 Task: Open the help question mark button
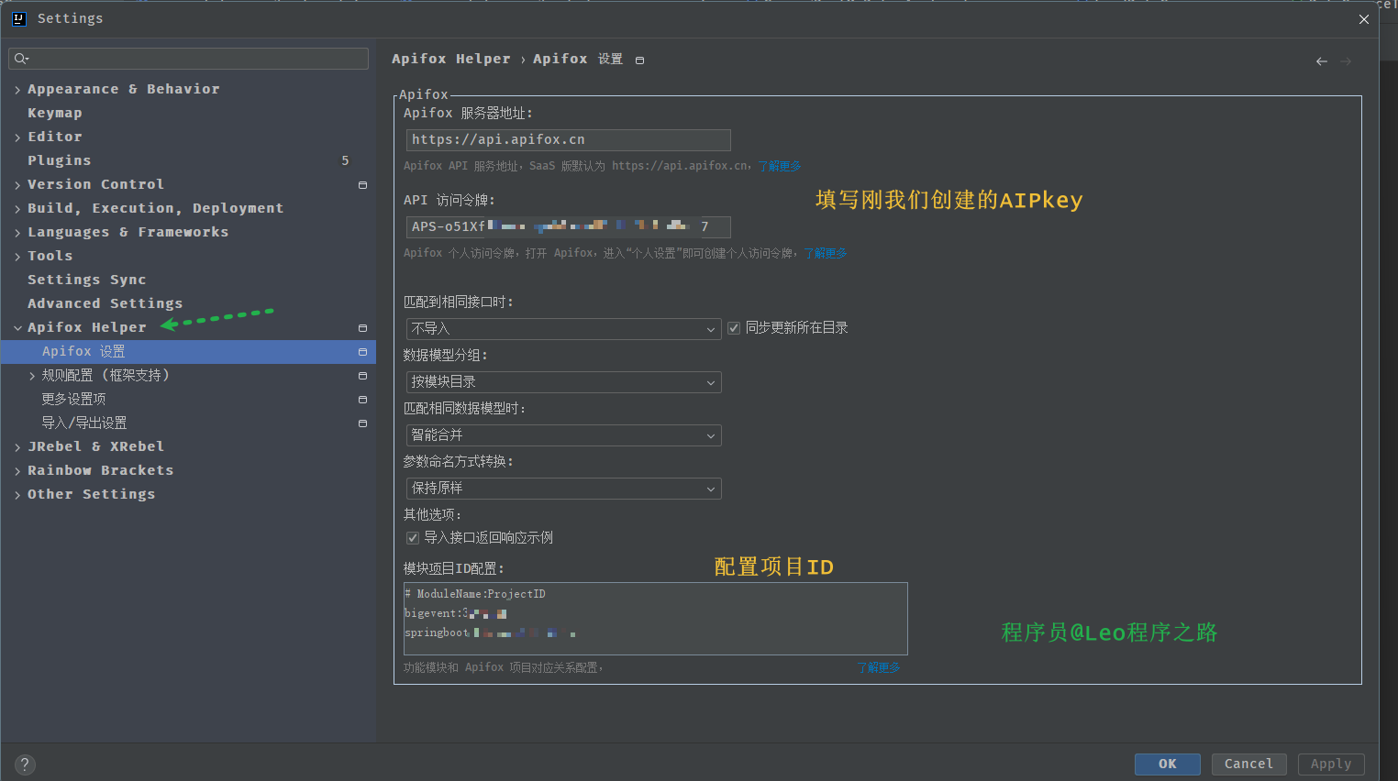[25, 764]
